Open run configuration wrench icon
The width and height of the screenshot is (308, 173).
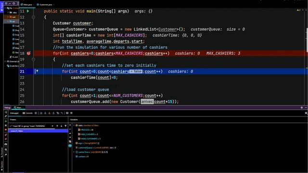[x=6, y=116]
